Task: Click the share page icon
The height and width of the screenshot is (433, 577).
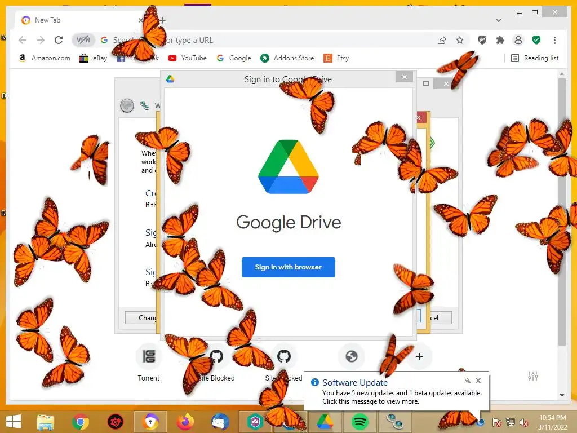Action: (442, 40)
